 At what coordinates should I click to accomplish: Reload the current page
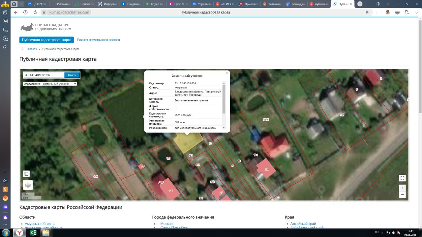(x=35, y=12)
